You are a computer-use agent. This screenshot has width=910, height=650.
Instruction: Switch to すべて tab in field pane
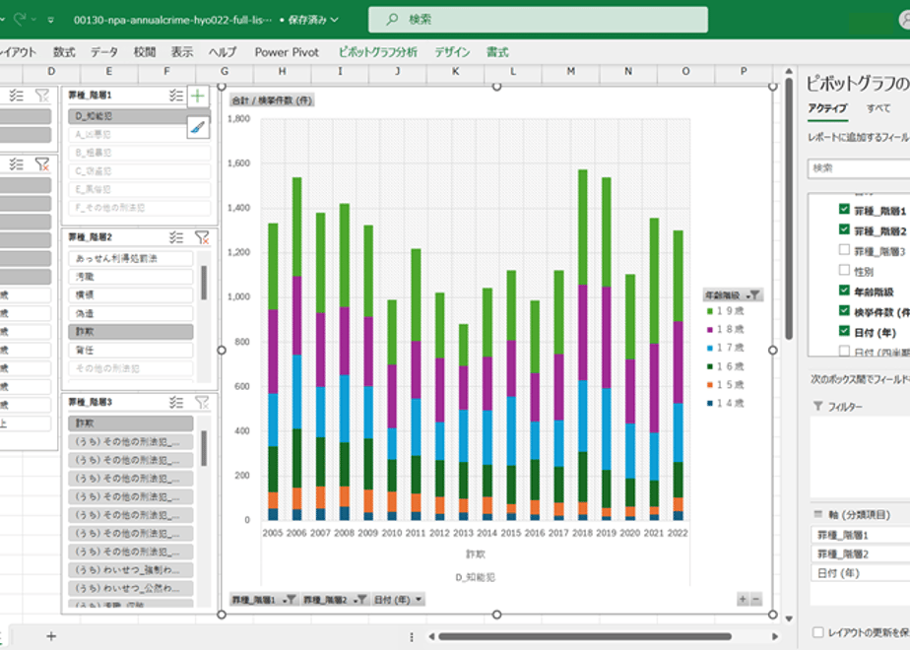878,108
